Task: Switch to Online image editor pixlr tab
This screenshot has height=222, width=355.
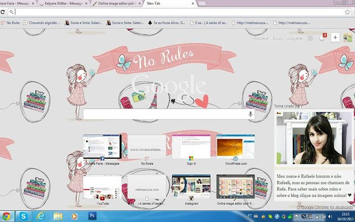Action: click(116, 4)
